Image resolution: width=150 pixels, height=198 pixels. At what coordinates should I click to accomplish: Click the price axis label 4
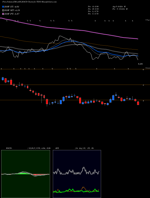tap(143, 100)
